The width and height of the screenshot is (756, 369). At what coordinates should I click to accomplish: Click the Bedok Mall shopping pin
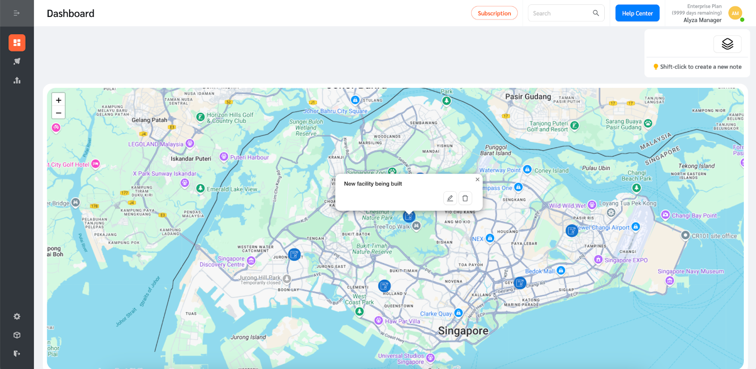tap(561, 270)
